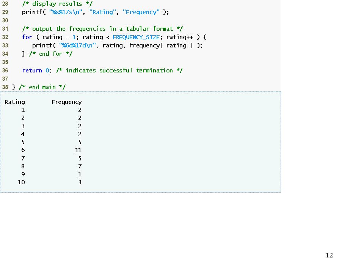The image size is (364, 273).
Task: Click the printf header statement on line 29
Action: (x=96, y=12)
